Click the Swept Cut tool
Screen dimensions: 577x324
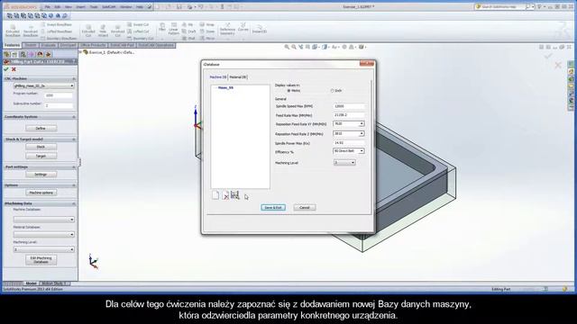click(x=138, y=24)
